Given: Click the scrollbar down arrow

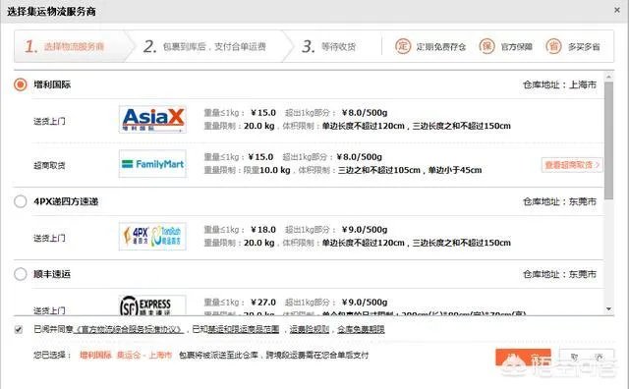Looking at the screenshot, I should point(609,308).
